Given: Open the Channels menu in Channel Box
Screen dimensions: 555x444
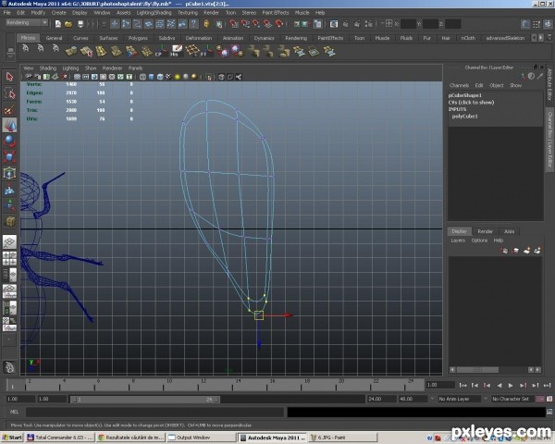Looking at the screenshot, I should (x=459, y=85).
